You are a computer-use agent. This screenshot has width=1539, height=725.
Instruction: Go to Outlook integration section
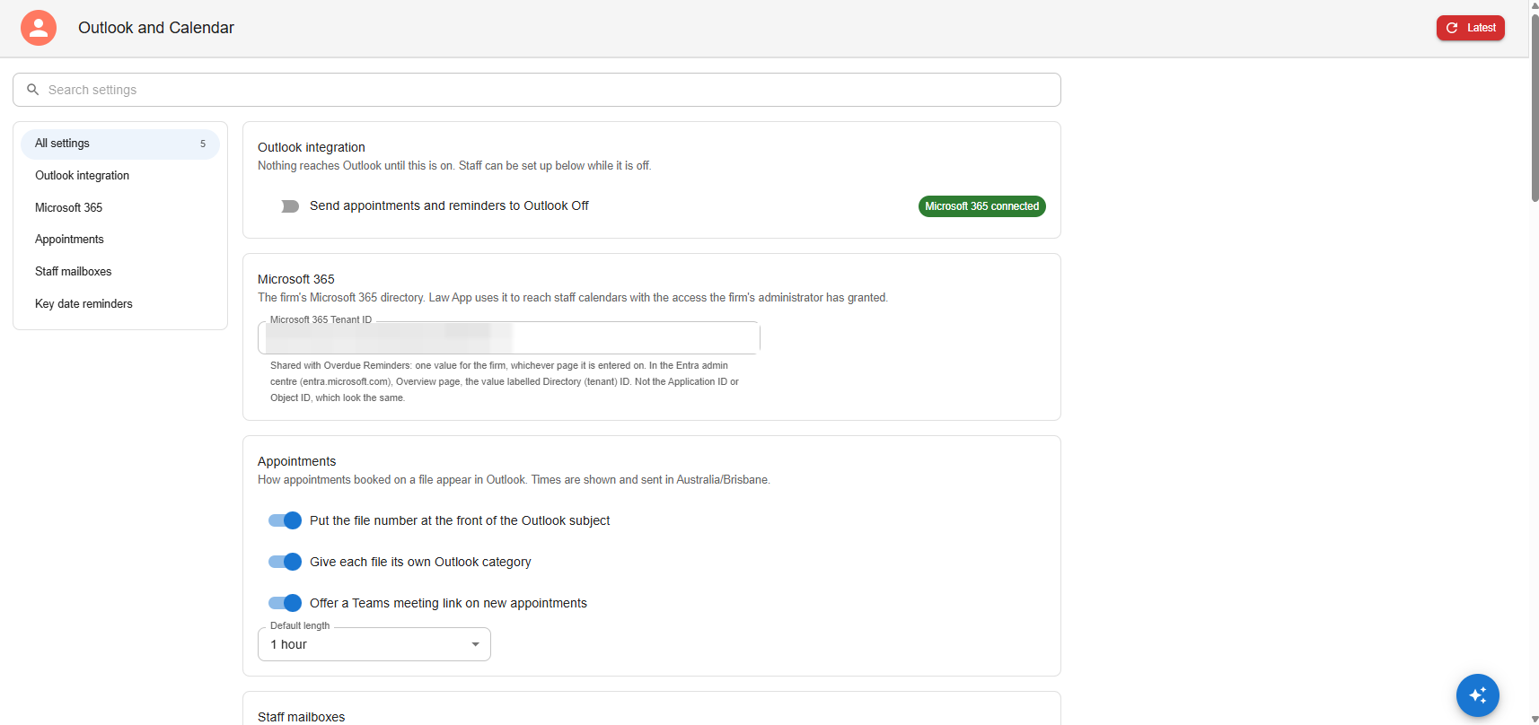120,176
